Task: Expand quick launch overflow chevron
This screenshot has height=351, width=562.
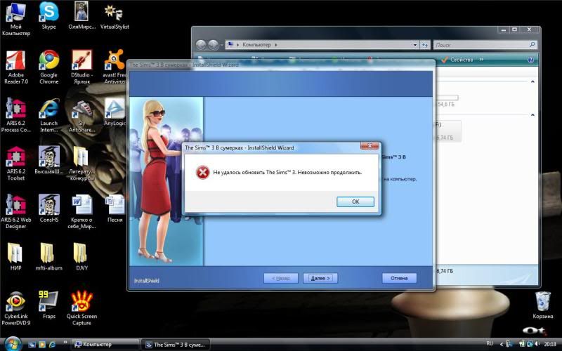Action: coord(65,343)
